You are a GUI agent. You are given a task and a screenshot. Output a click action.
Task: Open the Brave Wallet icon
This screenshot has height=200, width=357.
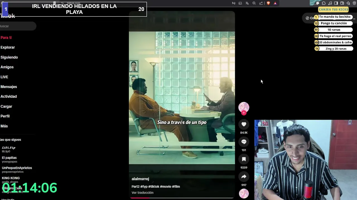pos(342,3)
